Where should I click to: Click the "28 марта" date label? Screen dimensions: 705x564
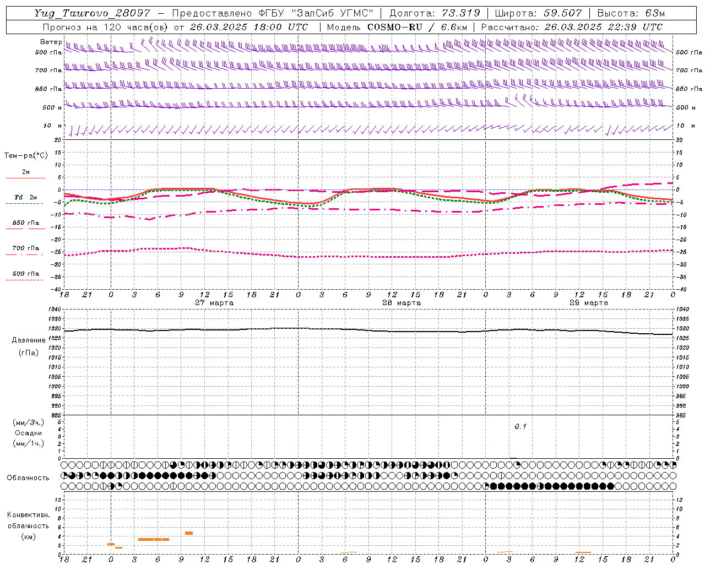(402, 303)
